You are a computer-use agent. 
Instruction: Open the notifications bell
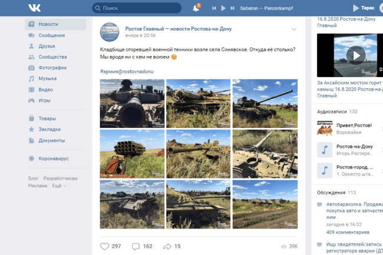pos(196,8)
